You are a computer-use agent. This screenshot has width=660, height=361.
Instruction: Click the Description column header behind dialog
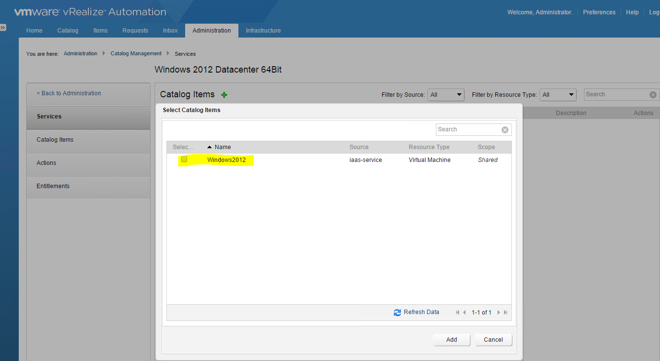[571, 113]
